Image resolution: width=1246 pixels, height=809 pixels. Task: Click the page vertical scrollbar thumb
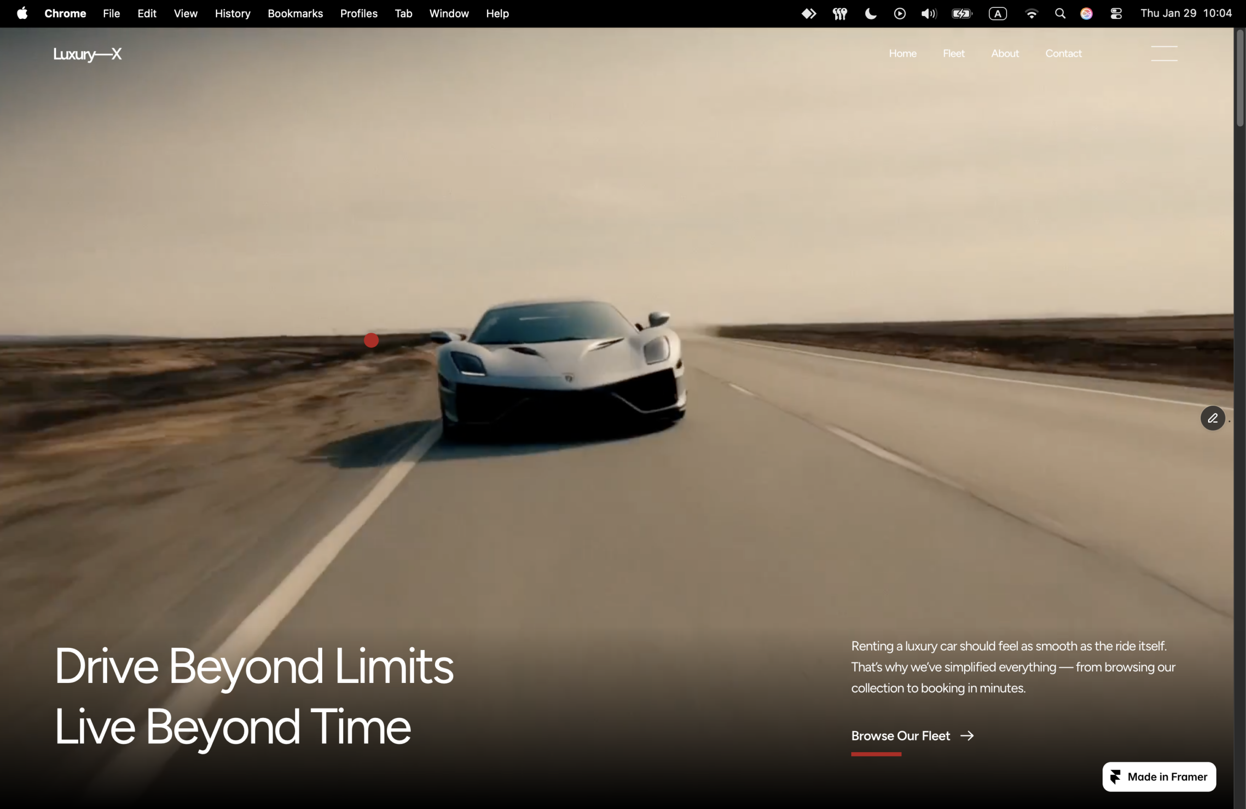pyautogui.click(x=1239, y=78)
